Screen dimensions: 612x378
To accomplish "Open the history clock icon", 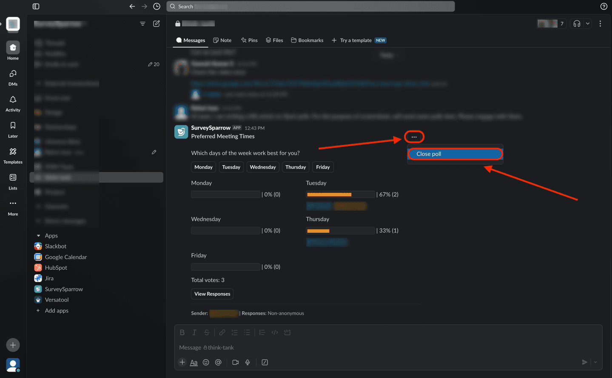I will click(x=157, y=6).
